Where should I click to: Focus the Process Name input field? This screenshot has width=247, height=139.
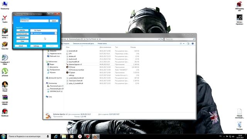(34, 20)
